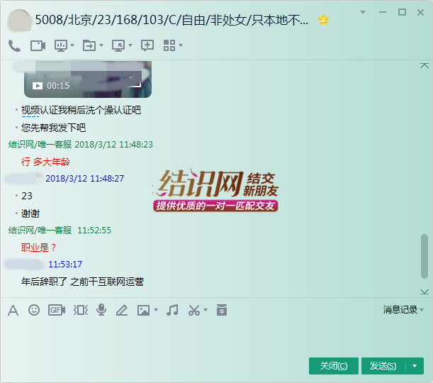Click the 发送(S) send button
This screenshot has height=383, width=433.
(x=383, y=366)
